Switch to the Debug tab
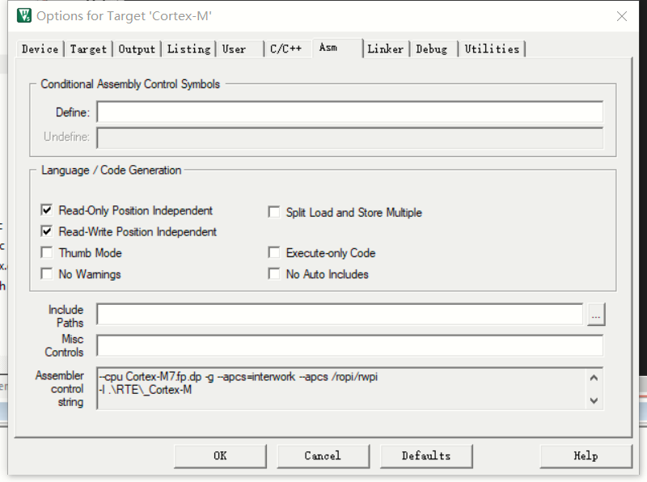 434,49
